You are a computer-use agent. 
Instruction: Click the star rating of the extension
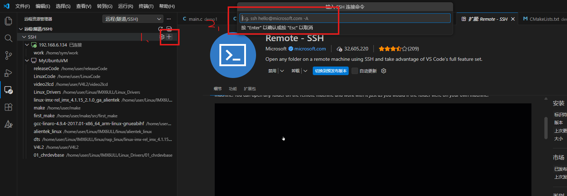coord(393,49)
